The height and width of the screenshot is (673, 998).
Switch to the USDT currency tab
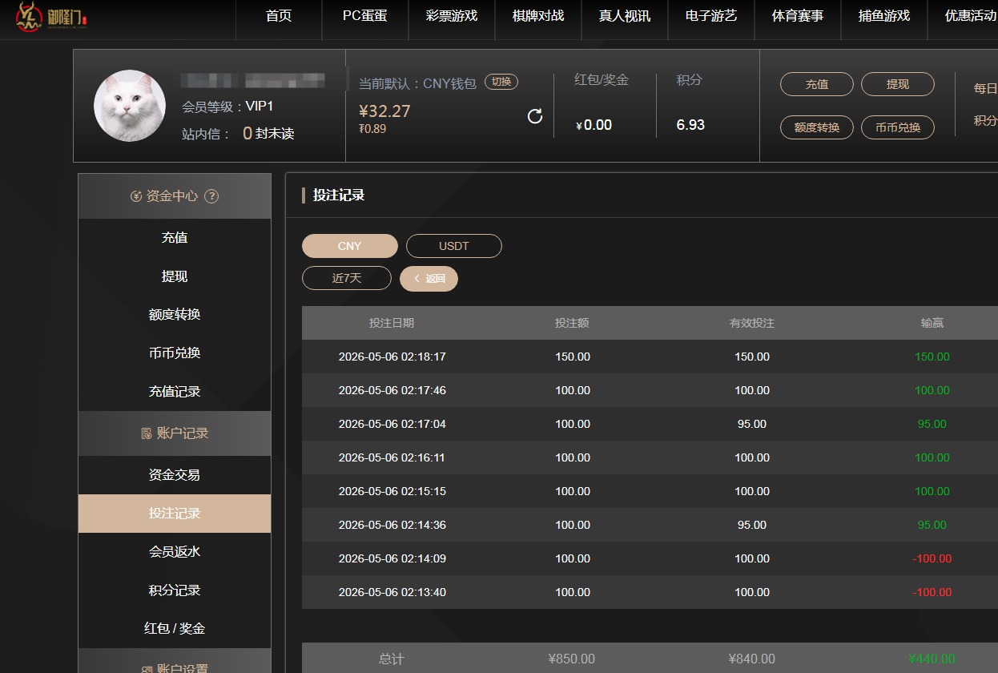click(x=454, y=246)
